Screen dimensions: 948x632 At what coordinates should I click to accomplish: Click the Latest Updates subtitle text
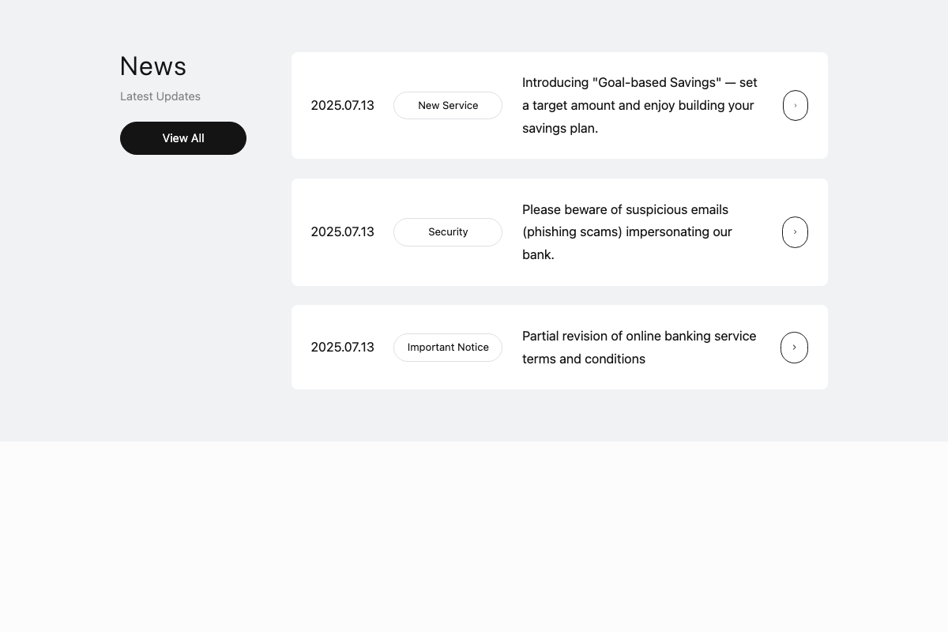pos(160,96)
